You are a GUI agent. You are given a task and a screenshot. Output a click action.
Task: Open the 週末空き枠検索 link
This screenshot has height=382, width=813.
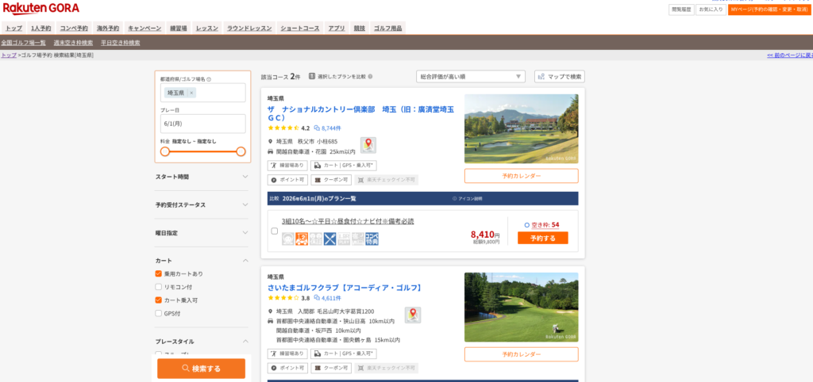(x=74, y=43)
